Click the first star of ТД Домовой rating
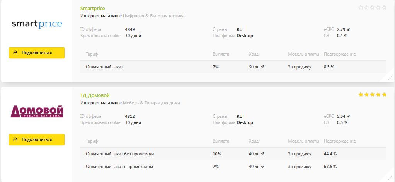This screenshot has height=182, width=395. [x=361, y=94]
